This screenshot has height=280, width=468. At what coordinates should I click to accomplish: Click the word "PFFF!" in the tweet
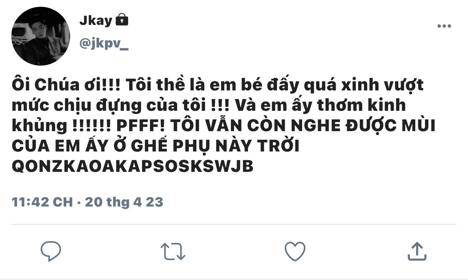pyautogui.click(x=138, y=126)
